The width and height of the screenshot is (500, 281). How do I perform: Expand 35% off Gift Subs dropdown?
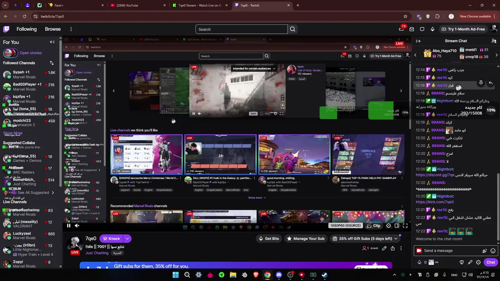(x=365, y=238)
